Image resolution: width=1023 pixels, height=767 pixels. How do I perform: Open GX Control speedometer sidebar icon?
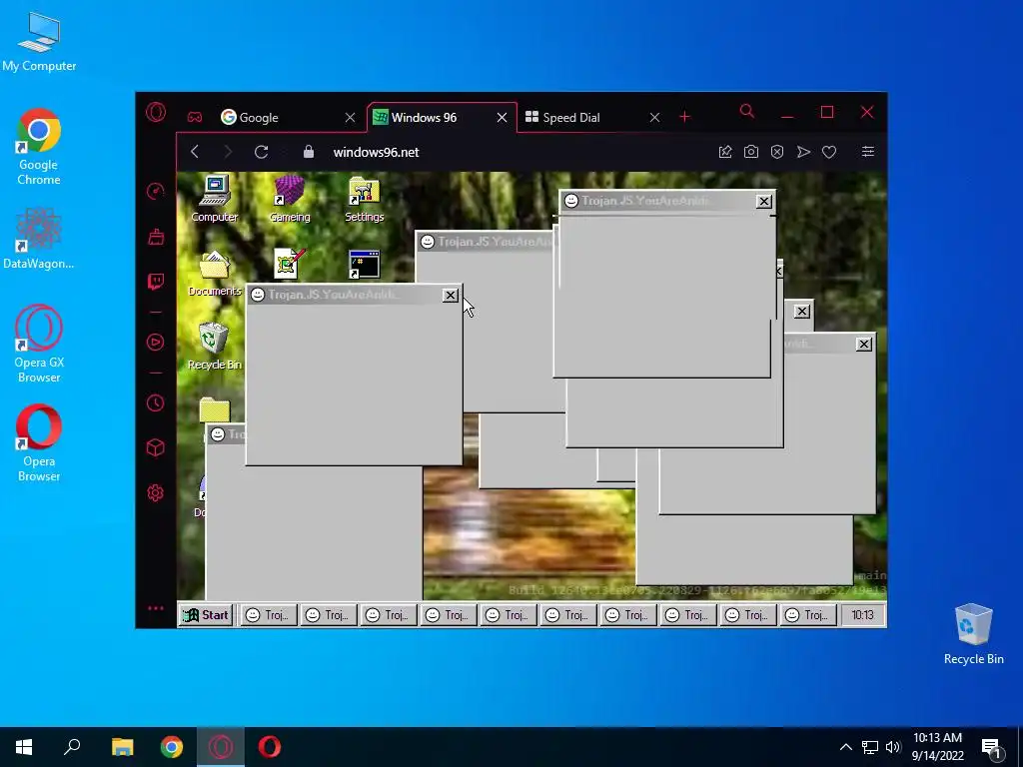(155, 191)
